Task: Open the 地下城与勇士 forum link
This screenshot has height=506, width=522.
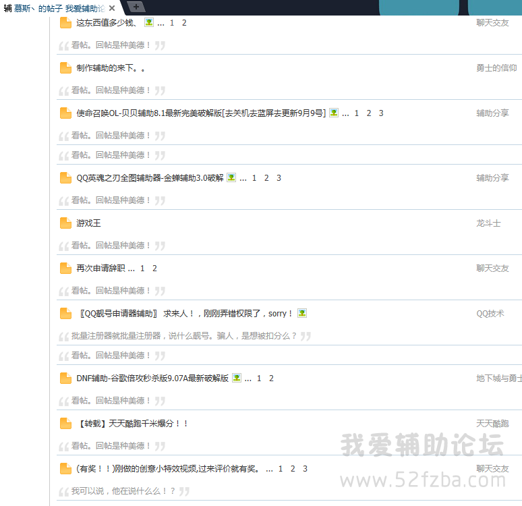Action: pos(499,378)
